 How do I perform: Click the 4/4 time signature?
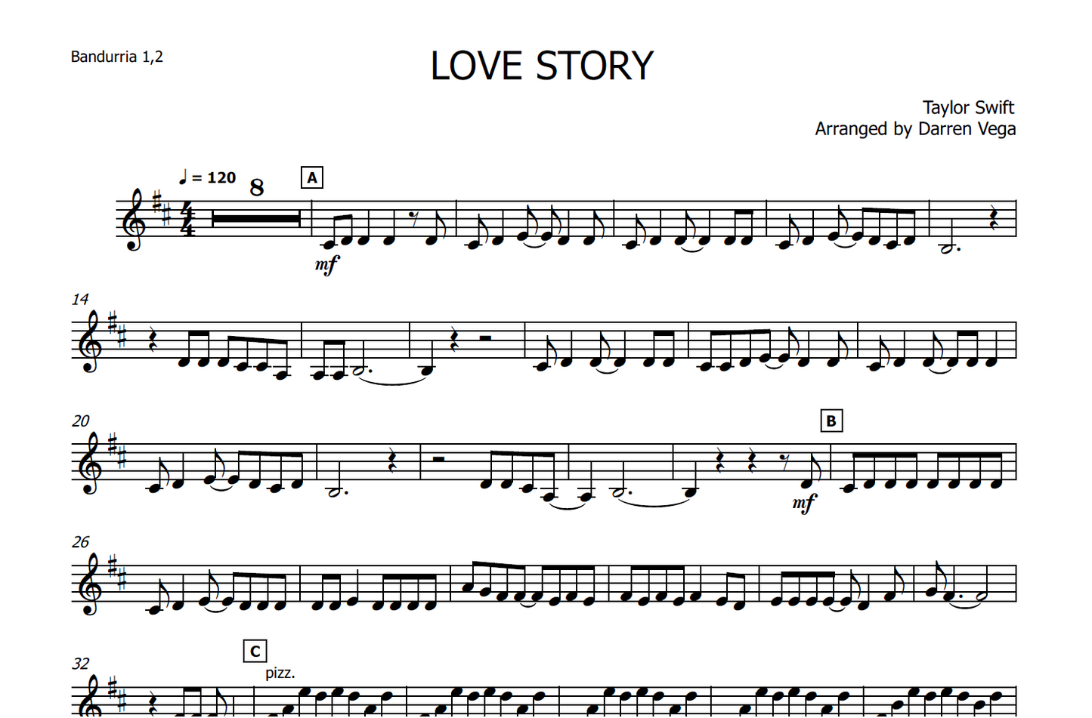(187, 220)
